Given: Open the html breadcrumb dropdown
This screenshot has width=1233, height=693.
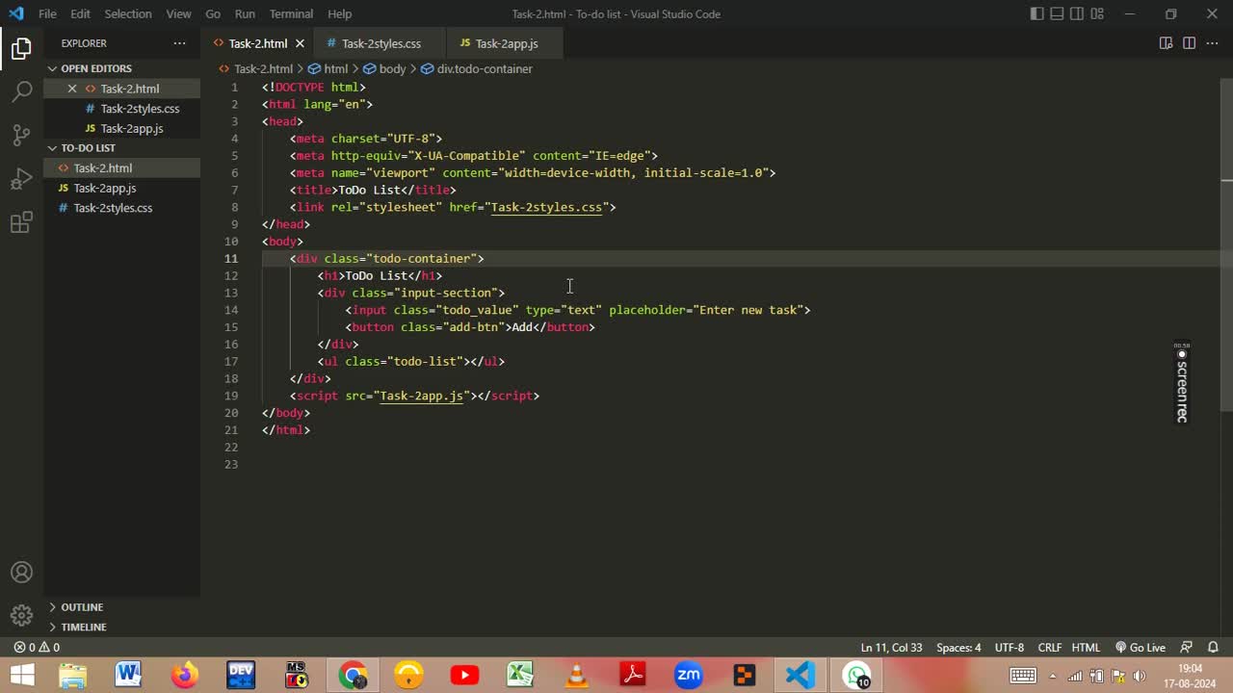Looking at the screenshot, I should (328, 69).
